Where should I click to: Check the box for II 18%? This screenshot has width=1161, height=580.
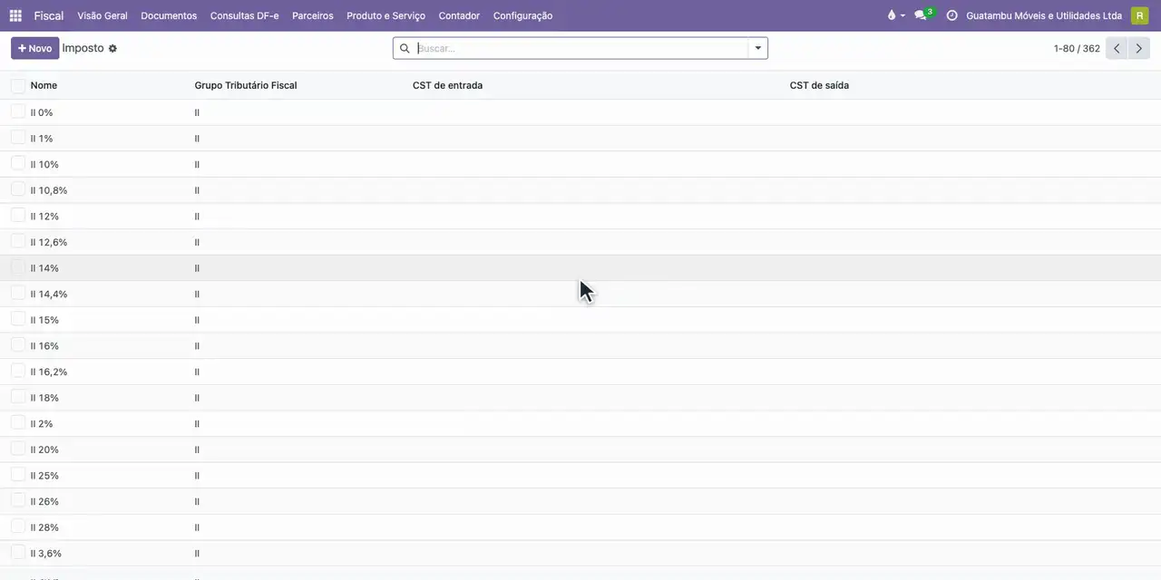point(18,397)
